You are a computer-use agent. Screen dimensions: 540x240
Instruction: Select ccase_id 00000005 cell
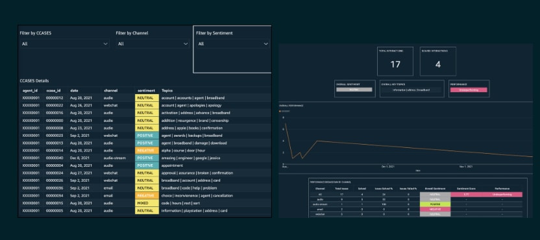pyautogui.click(x=55, y=211)
